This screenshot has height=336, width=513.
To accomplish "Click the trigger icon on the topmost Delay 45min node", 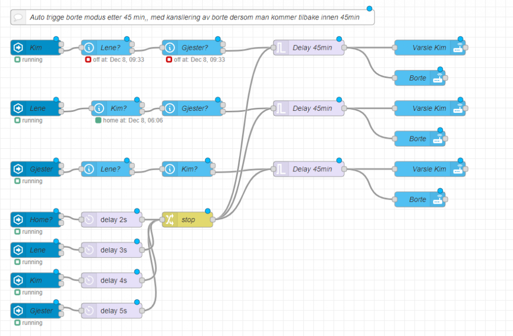I will 281,48.
